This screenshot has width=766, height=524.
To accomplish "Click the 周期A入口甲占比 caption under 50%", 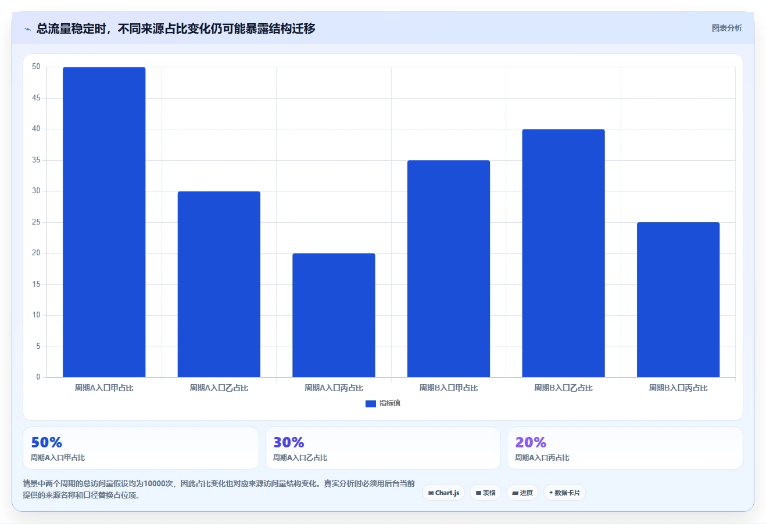I will point(58,458).
